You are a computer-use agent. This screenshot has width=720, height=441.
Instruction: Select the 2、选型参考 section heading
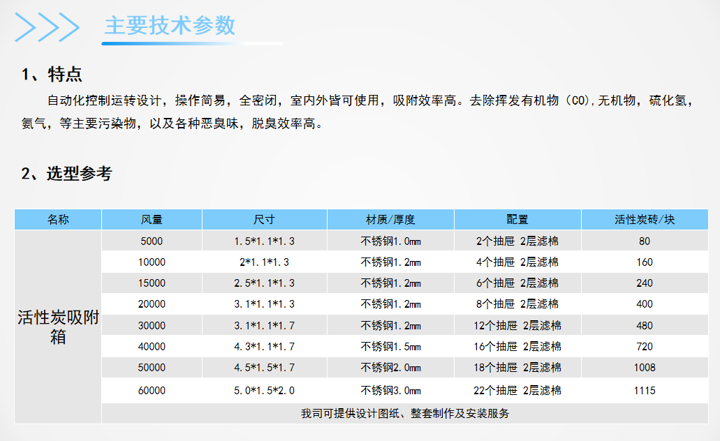click(x=66, y=174)
